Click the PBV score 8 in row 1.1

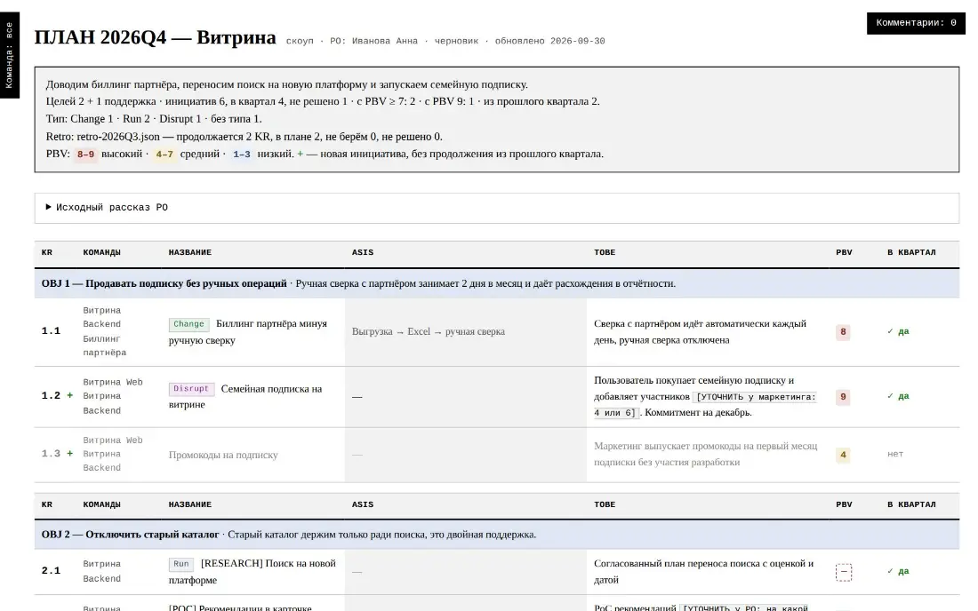pos(843,332)
